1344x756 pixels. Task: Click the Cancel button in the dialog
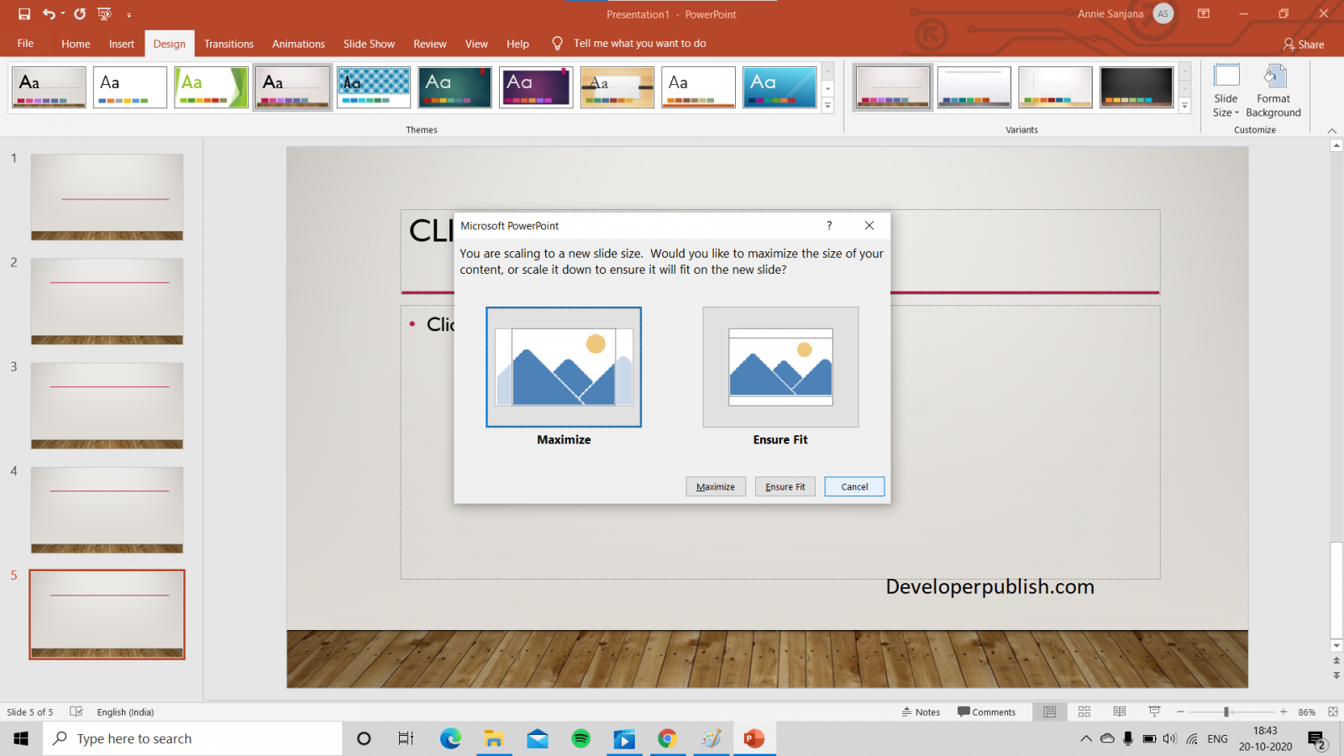tap(854, 486)
